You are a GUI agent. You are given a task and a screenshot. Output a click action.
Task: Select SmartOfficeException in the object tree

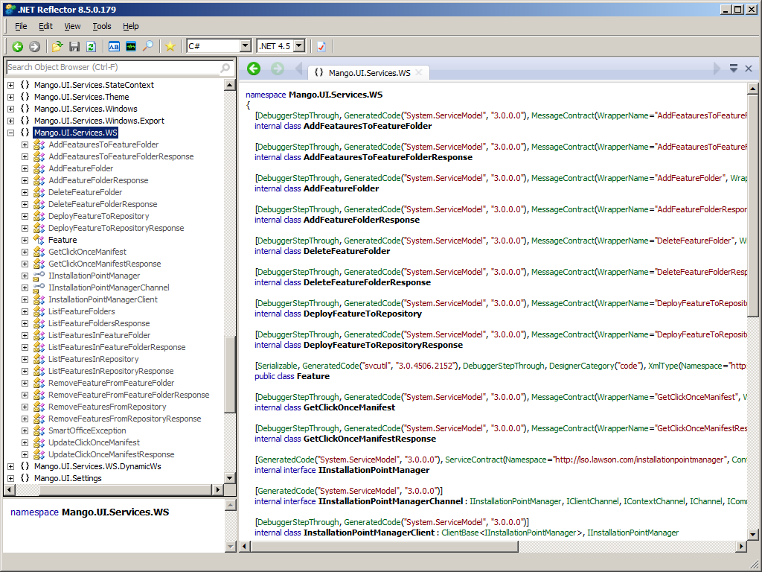[87, 430]
